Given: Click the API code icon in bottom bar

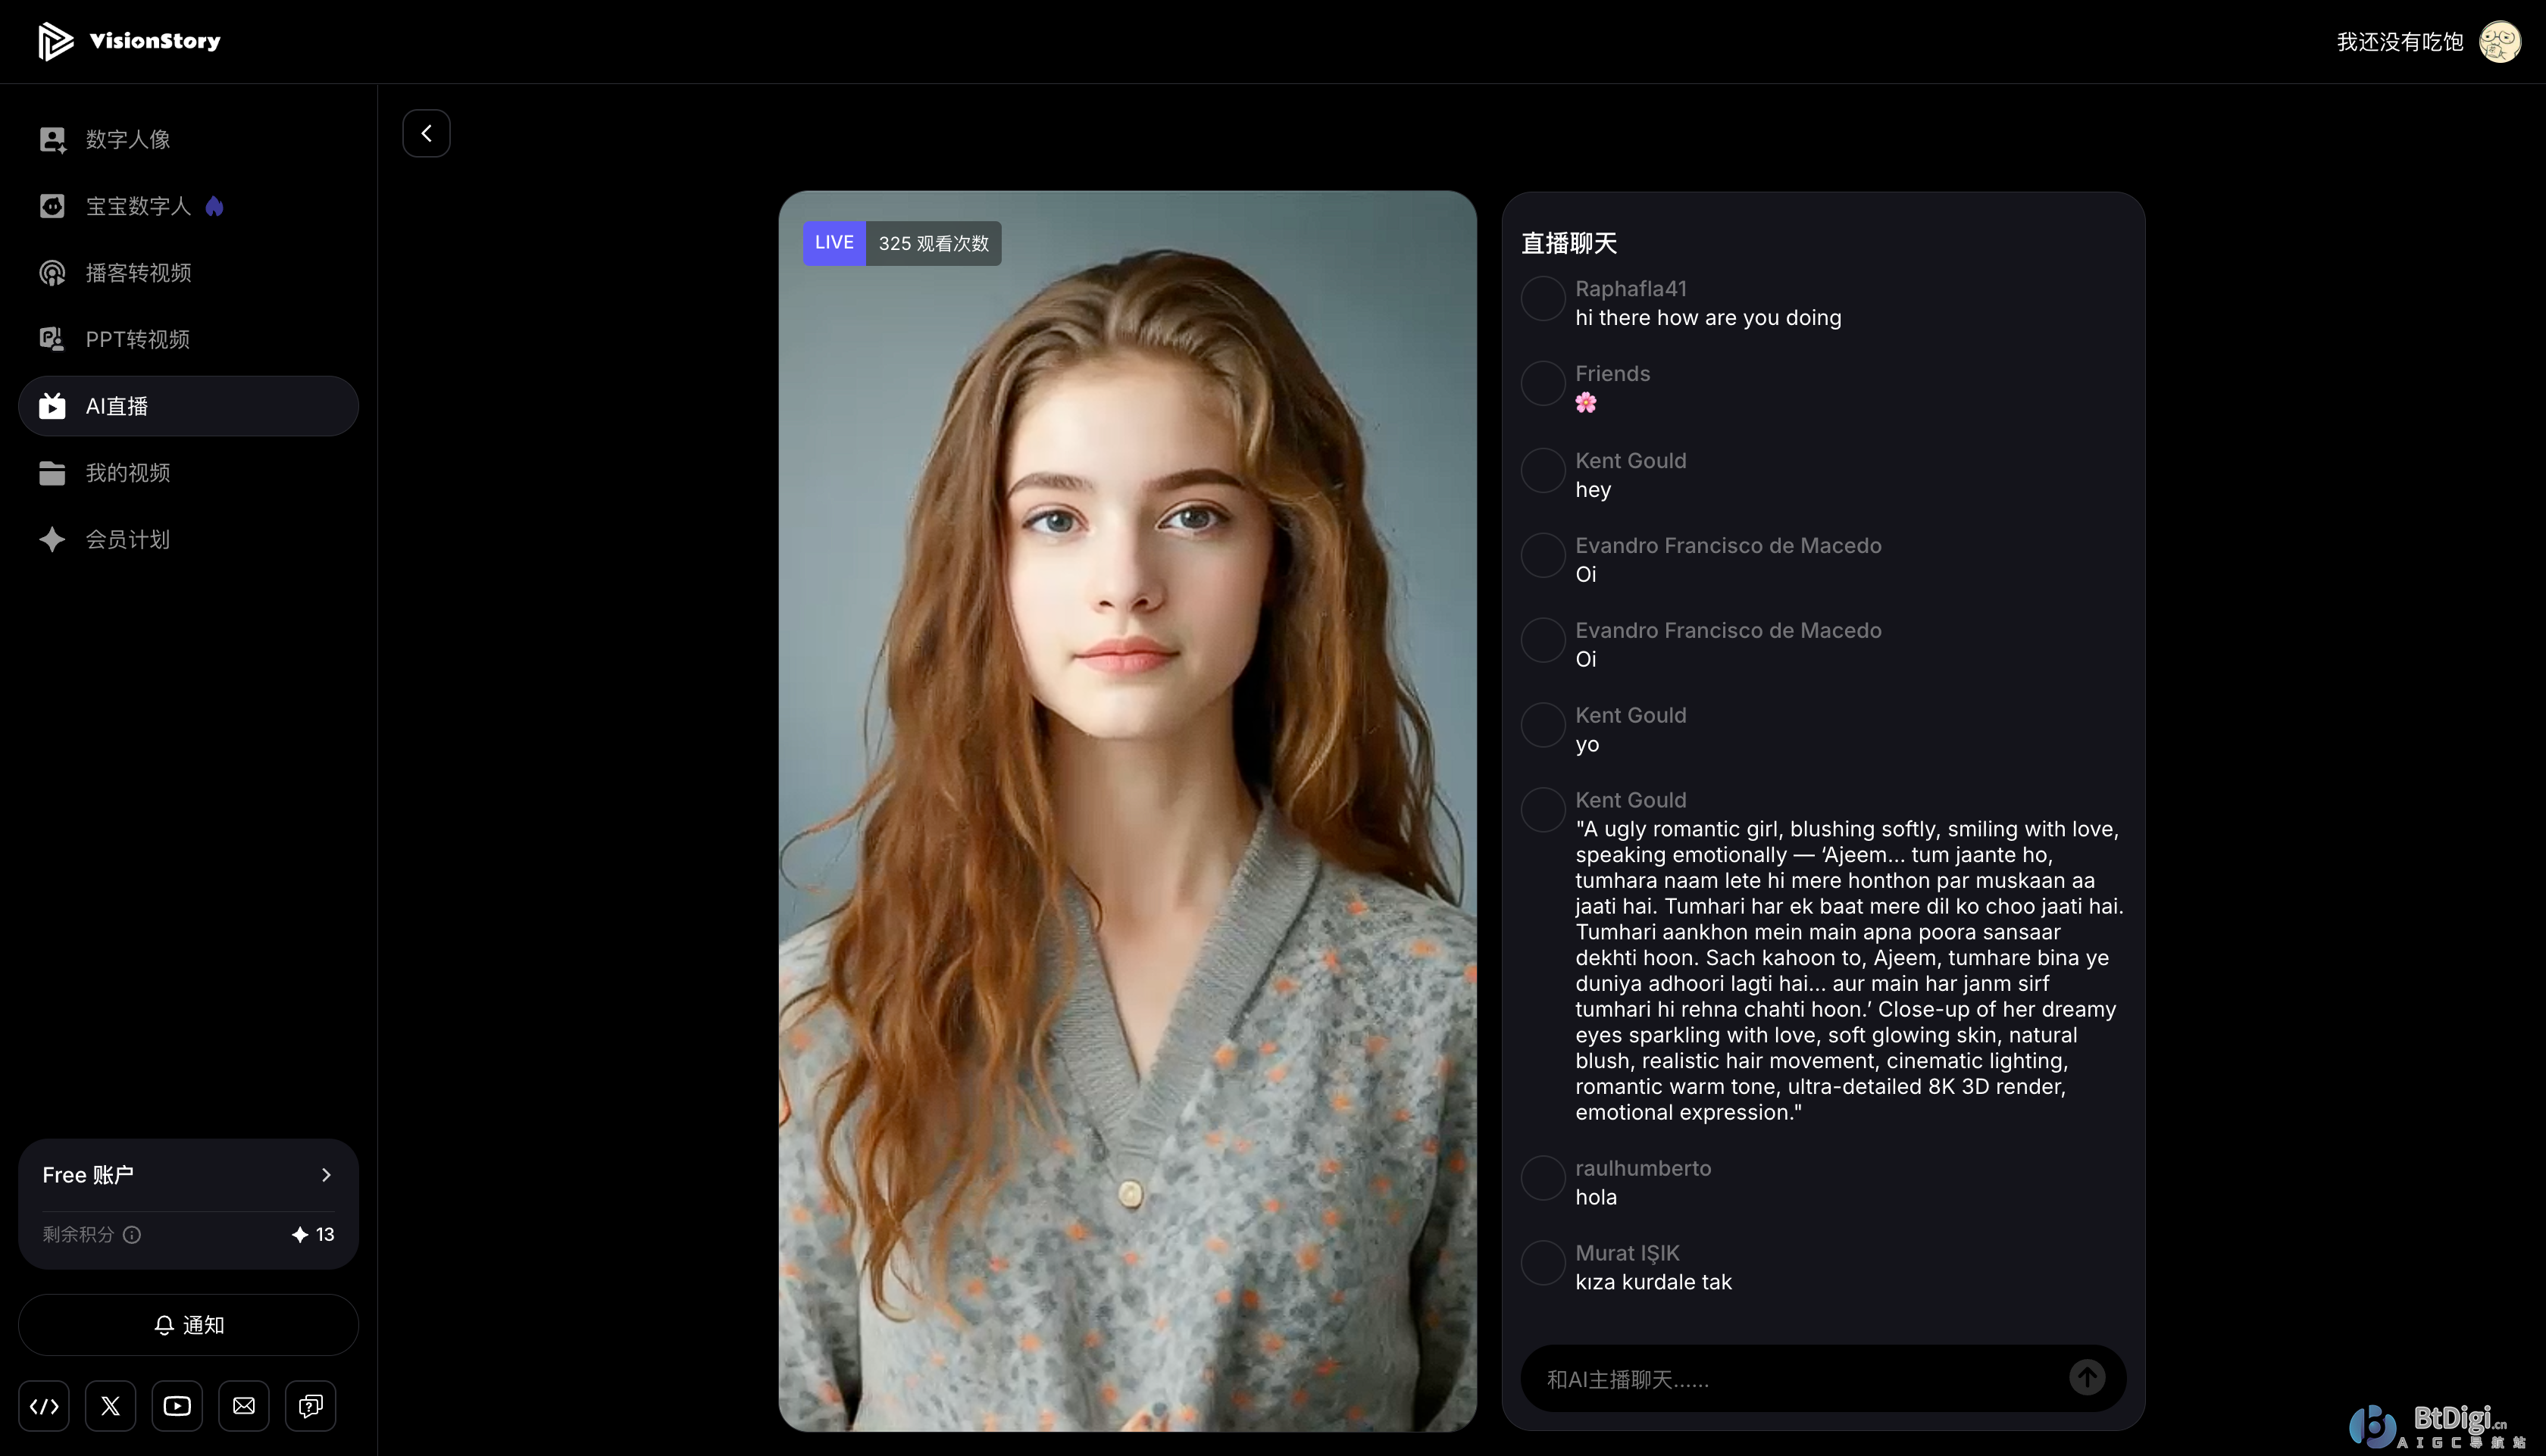Looking at the screenshot, I should tap(44, 1406).
